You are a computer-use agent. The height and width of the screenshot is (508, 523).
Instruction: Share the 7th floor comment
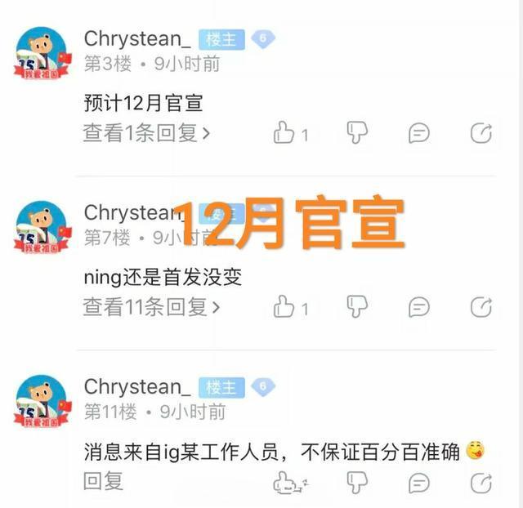click(x=481, y=307)
